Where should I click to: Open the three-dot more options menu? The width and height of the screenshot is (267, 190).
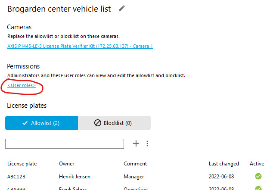click(x=147, y=143)
